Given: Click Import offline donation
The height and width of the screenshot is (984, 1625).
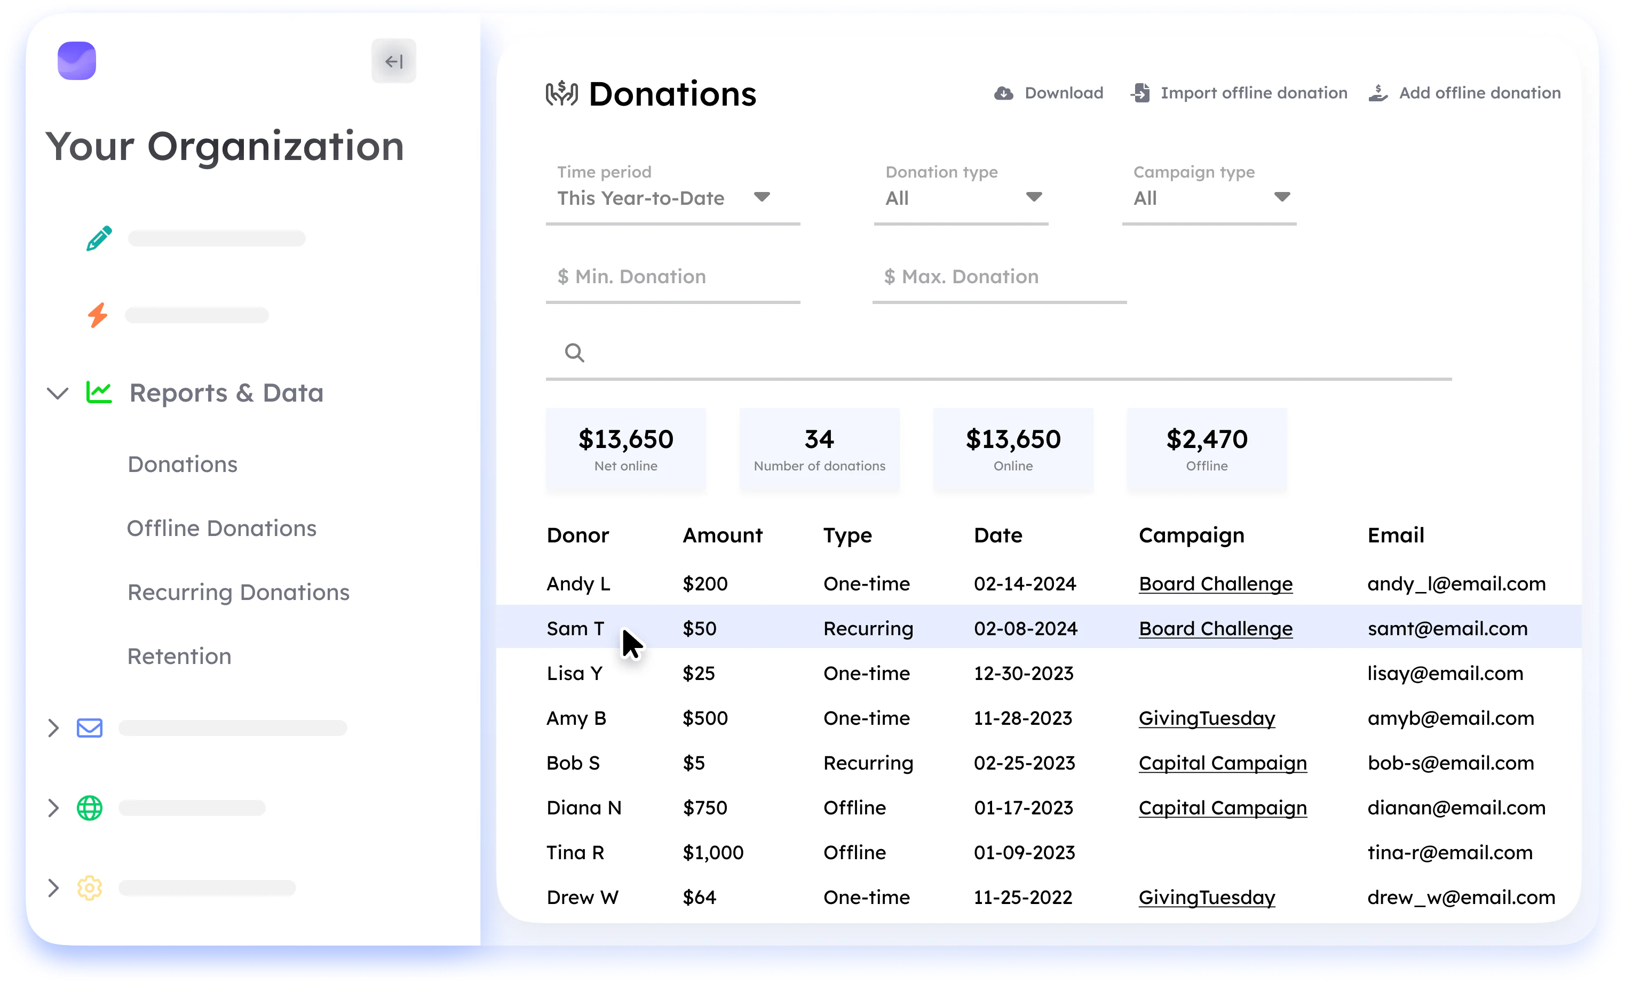Looking at the screenshot, I should 1239,93.
